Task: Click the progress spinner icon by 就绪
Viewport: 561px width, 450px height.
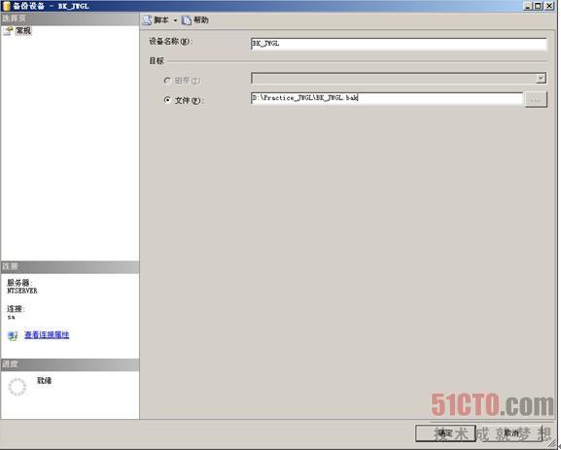Action: 18,387
